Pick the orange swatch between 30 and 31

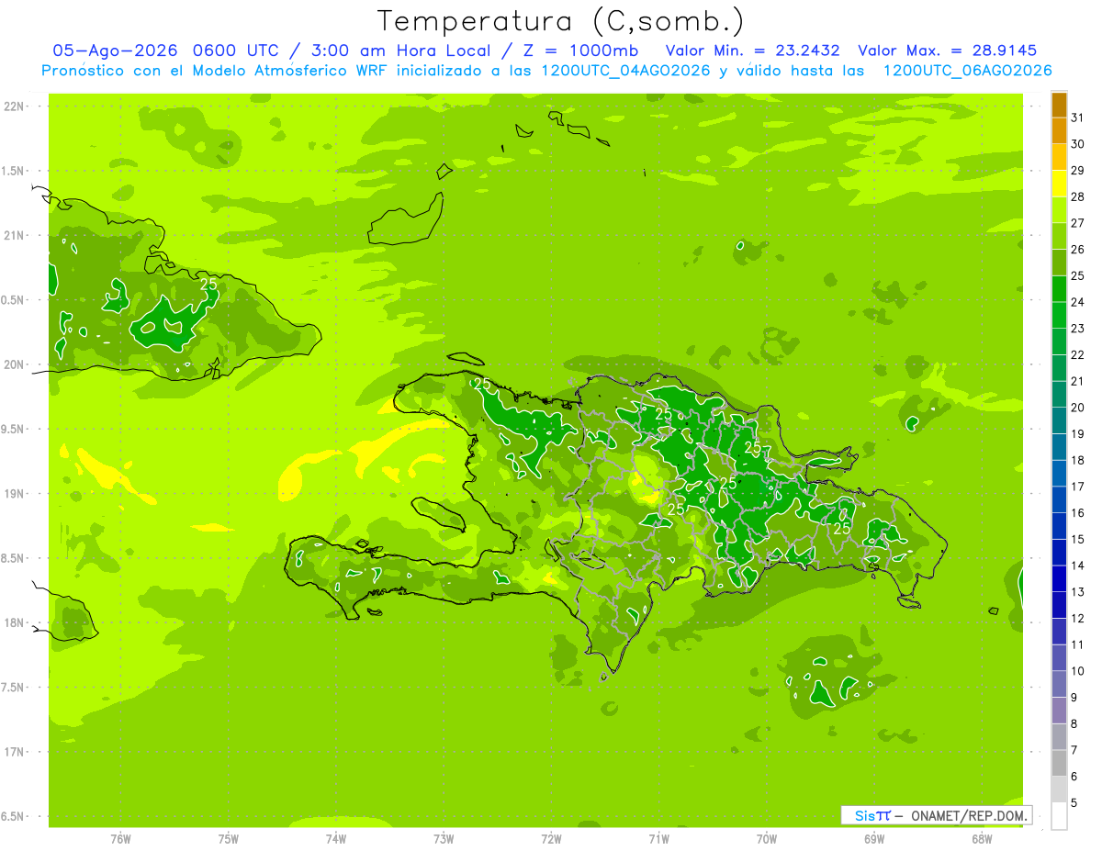coord(1059,131)
